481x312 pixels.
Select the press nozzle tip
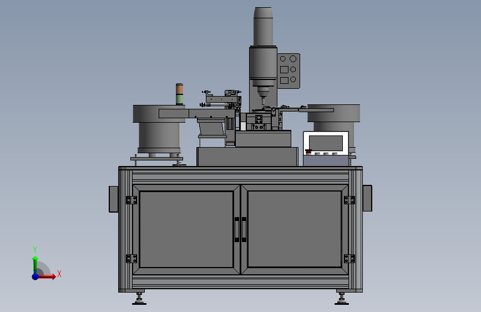tap(262, 102)
